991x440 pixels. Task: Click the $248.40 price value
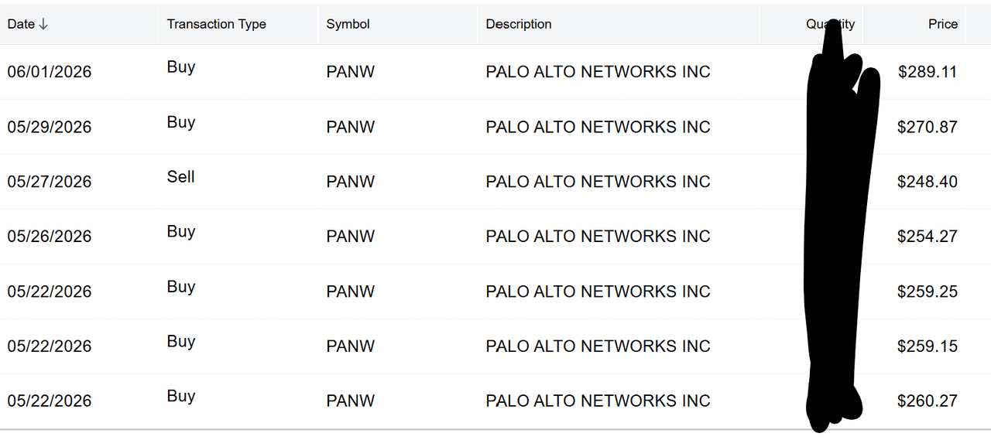(x=928, y=182)
